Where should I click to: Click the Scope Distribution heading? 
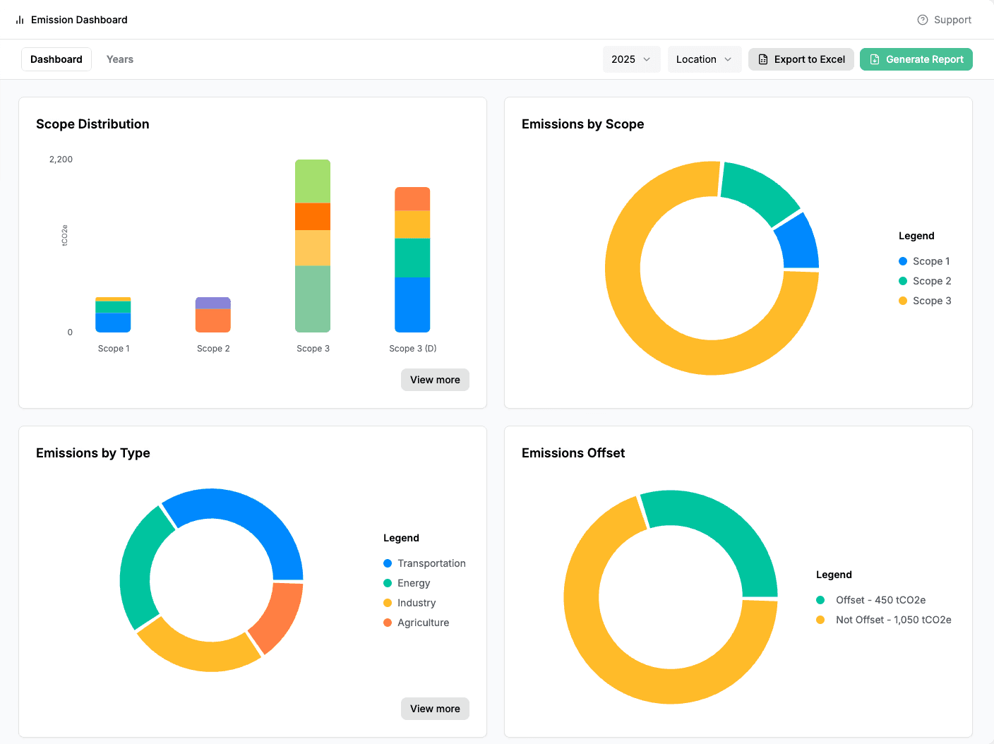coord(92,124)
